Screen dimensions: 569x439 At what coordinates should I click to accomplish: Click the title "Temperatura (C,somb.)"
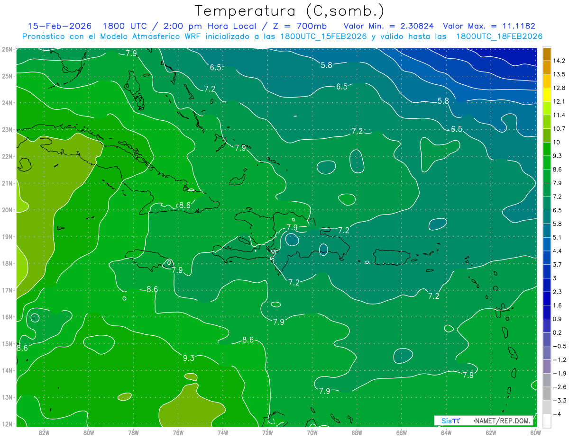click(289, 11)
